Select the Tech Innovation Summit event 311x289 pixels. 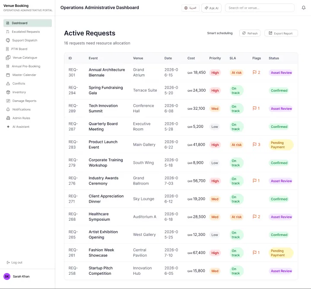pos(103,108)
